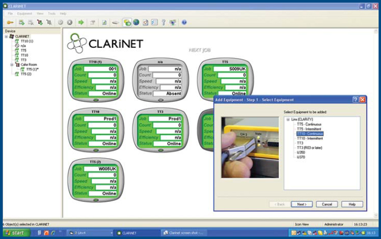Click 'Administrator' text in status bar
The image size is (381, 239).
(x=334, y=224)
